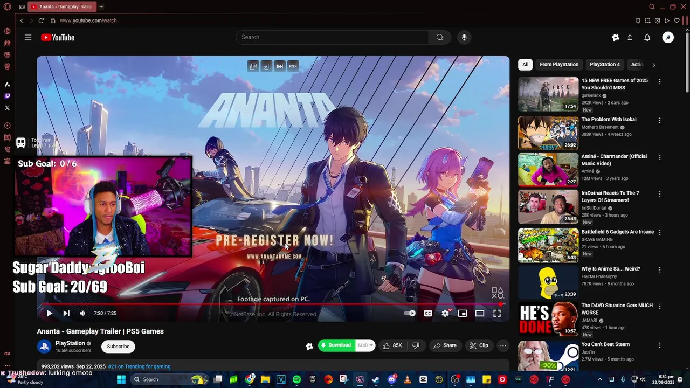Open the HE'S DONE thumbnail video
690x388 pixels.
click(x=548, y=319)
